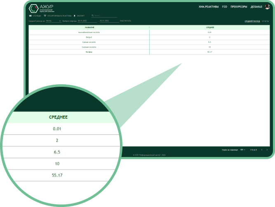This screenshot has width=275, height=207.
Task: Go to previous page arrow
Action: tap(262, 150)
